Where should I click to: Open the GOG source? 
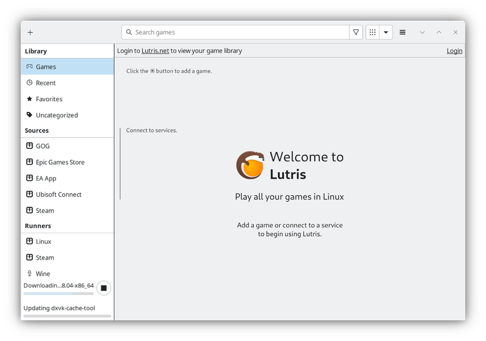tap(68, 146)
